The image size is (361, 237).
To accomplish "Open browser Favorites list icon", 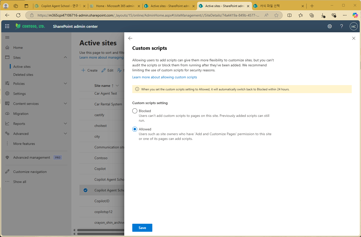I will (x=301, y=15).
